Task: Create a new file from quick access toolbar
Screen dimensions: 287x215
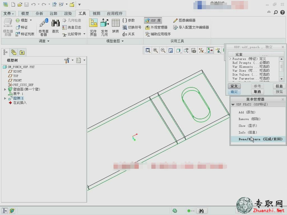Action: pos(13,4)
